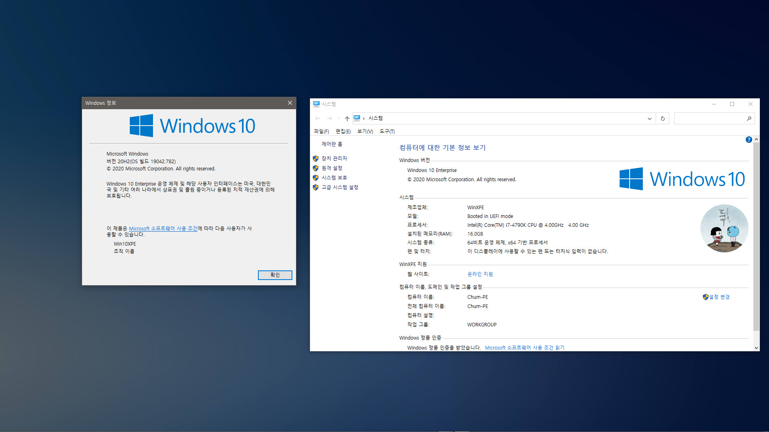Open the 보기(V) menu
This screenshot has width=769, height=432.
tap(365, 131)
